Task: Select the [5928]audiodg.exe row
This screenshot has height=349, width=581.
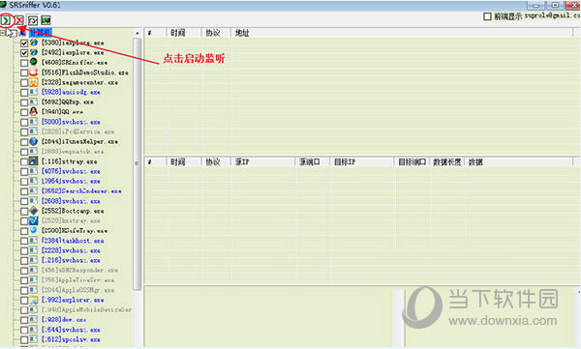Action: (x=71, y=92)
